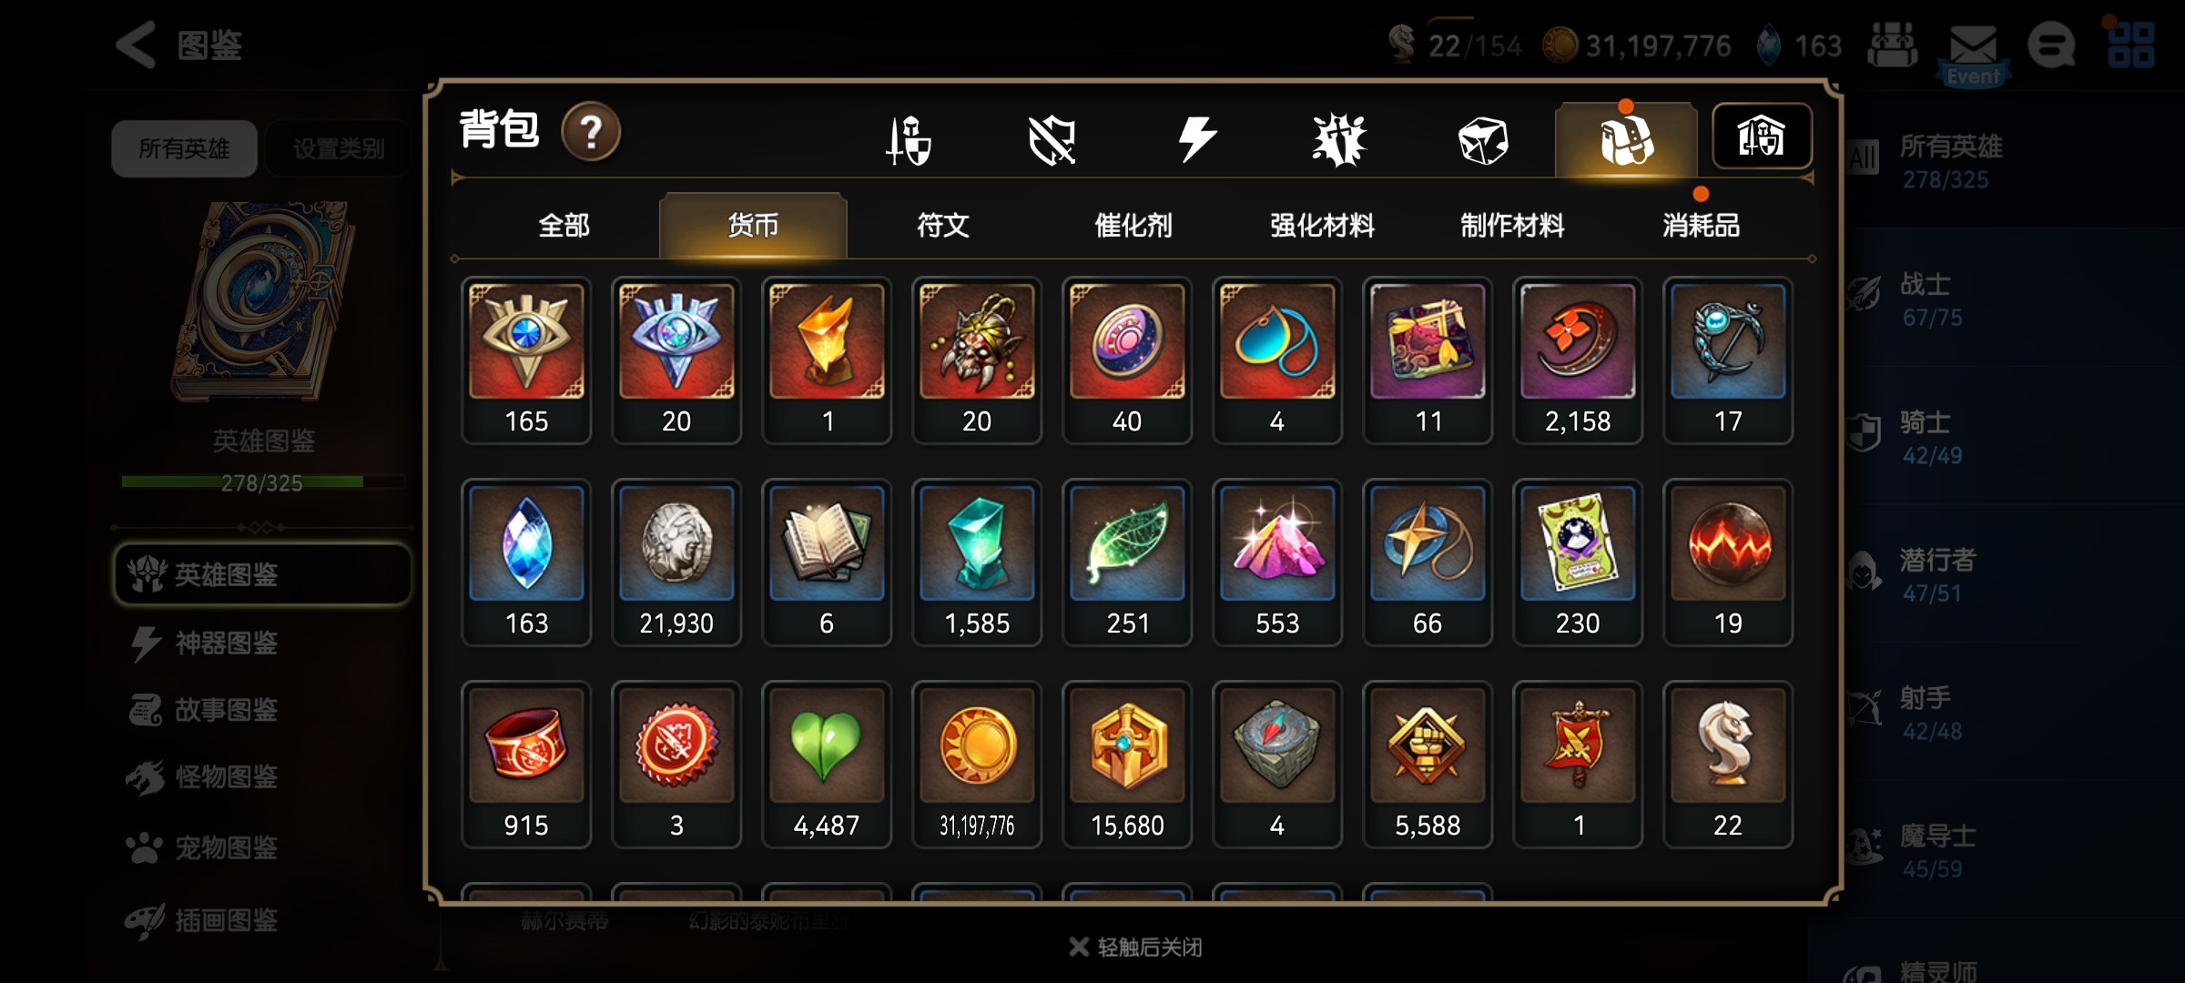2185x983 pixels.
Task: Select the green leaf item 251
Action: point(1127,562)
